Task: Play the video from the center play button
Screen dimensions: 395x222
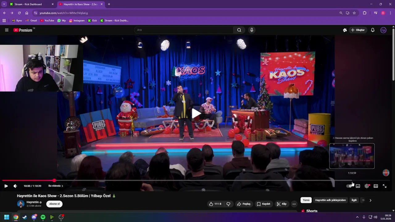Action: click(196, 113)
